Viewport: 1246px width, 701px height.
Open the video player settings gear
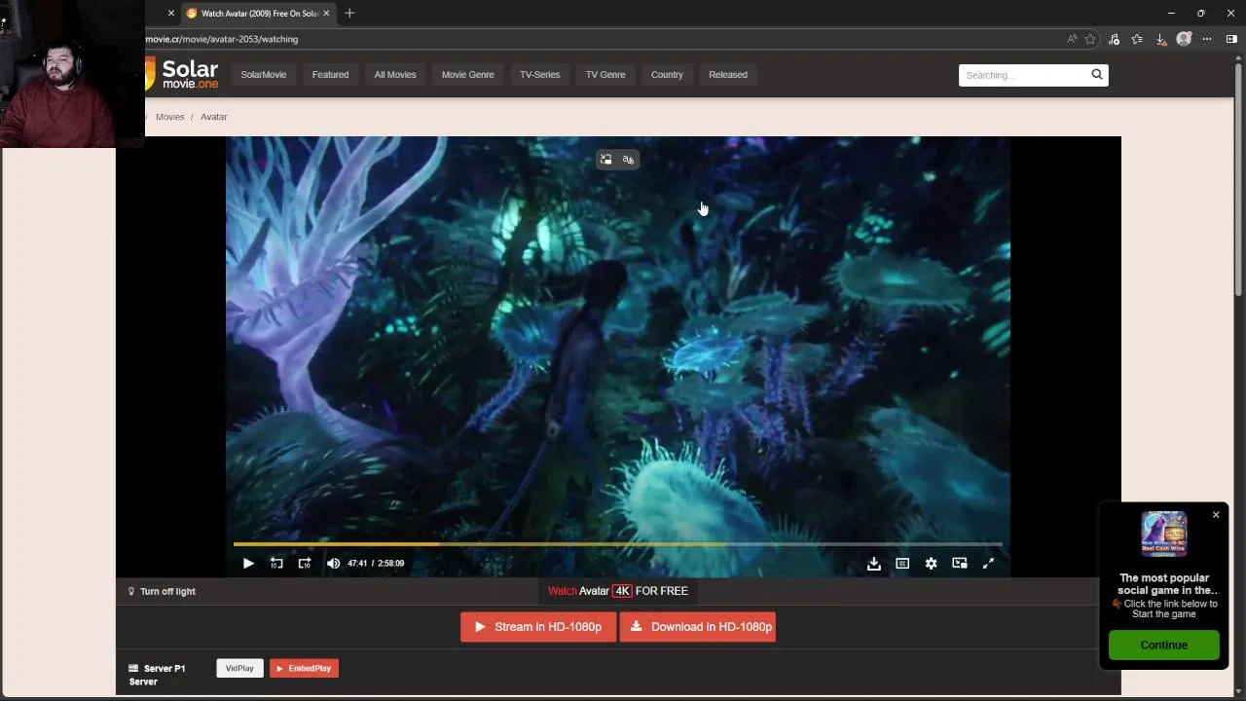pyautogui.click(x=931, y=563)
